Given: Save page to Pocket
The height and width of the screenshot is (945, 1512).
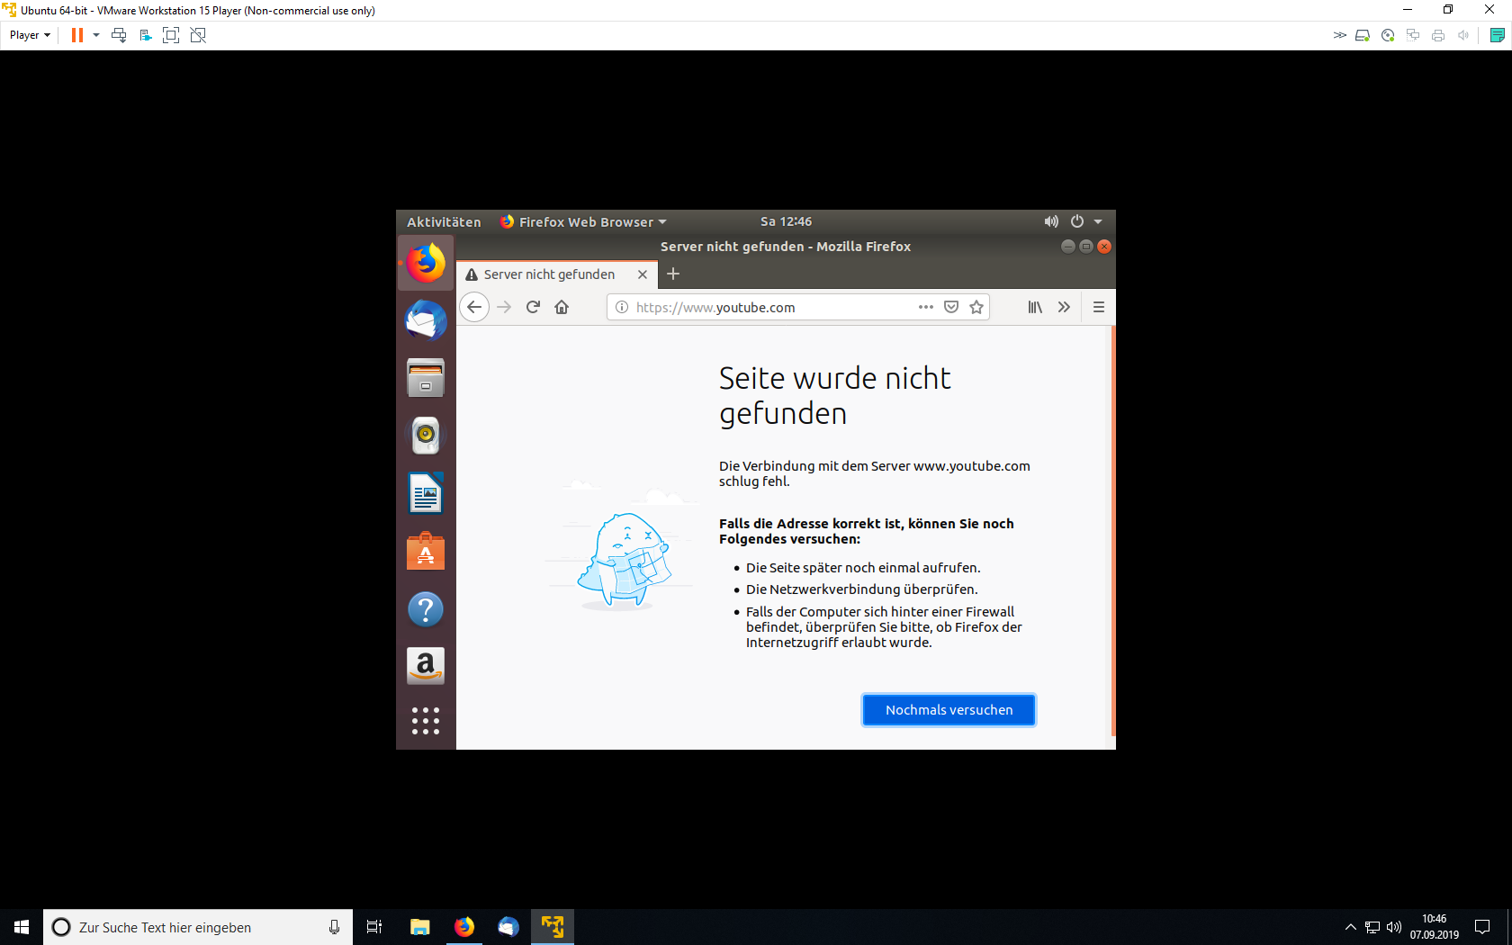Looking at the screenshot, I should point(951,307).
